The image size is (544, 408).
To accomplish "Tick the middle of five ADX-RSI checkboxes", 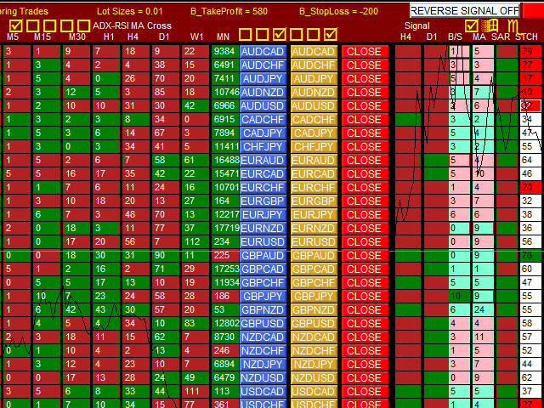I will [49, 25].
